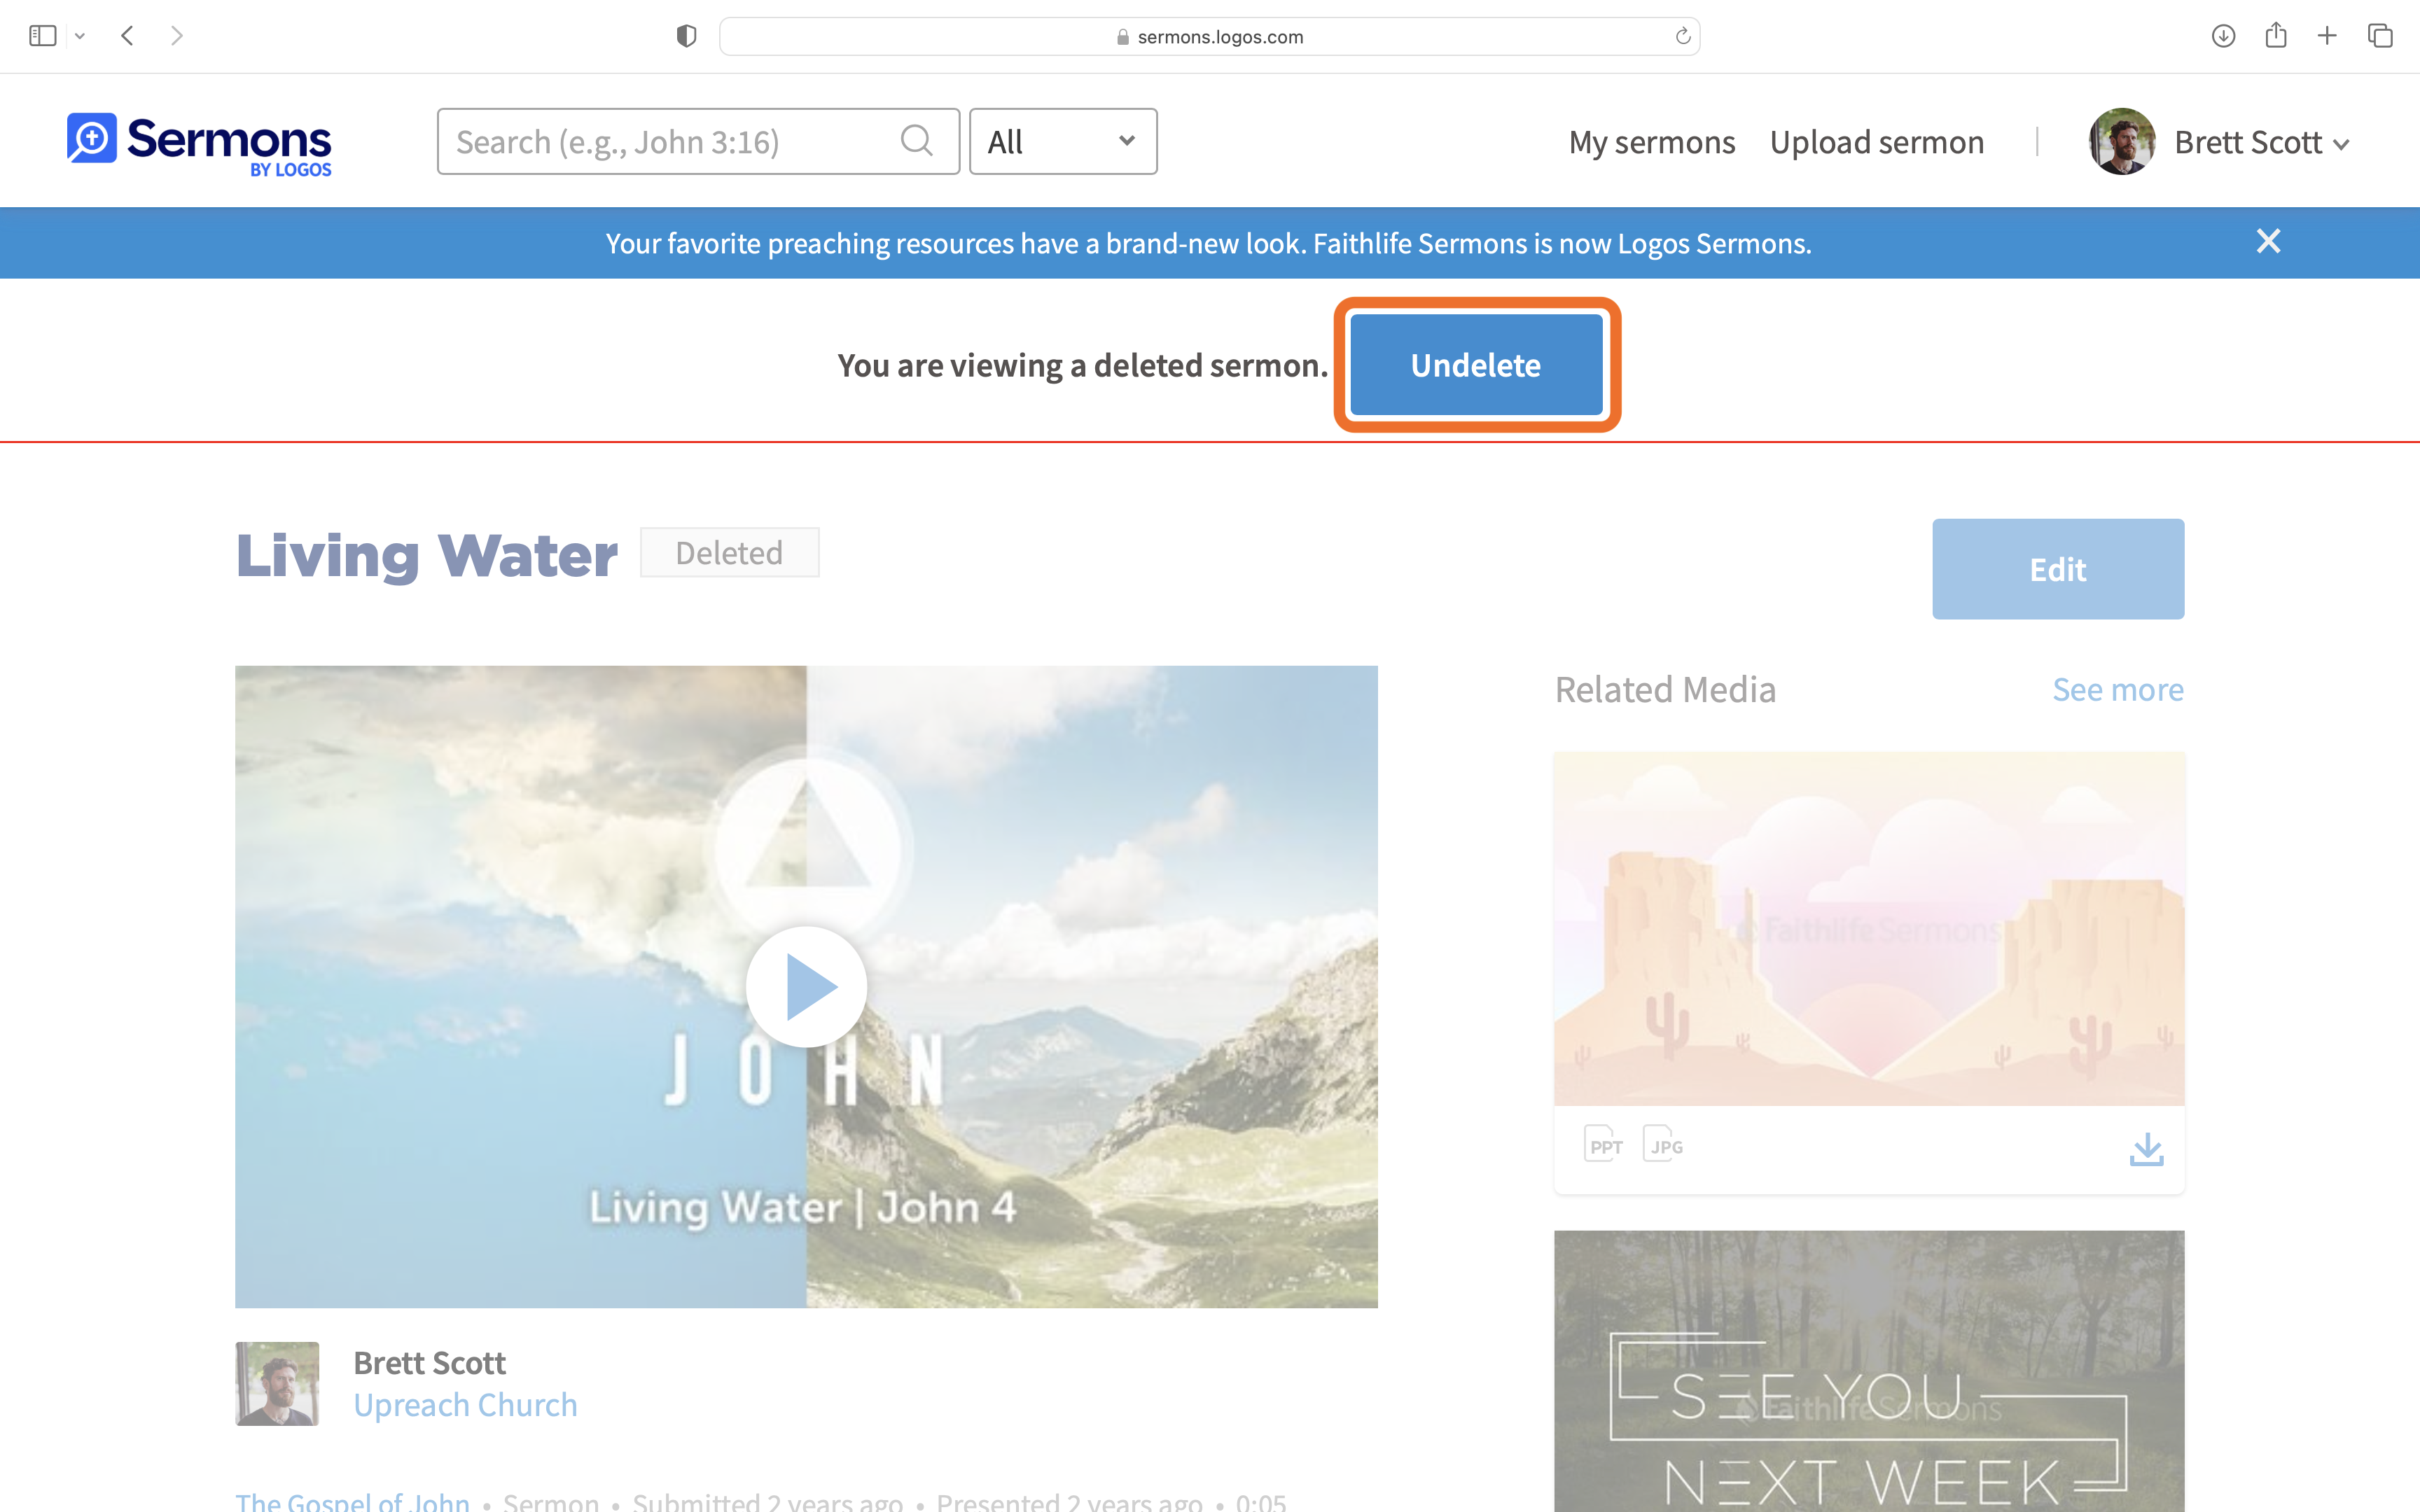Toggle the Safari sidebar
Viewport: 2420px width, 1512px height.
pyautogui.click(x=42, y=36)
